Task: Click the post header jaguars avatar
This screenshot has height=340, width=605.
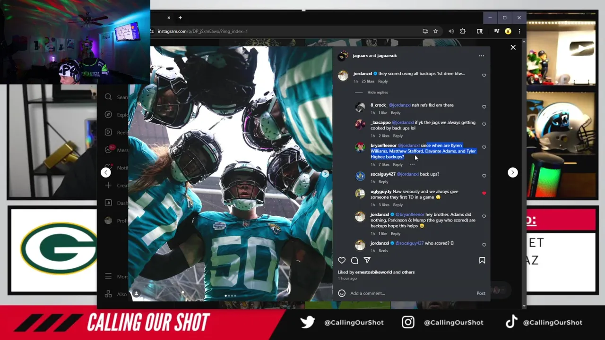Action: click(x=343, y=56)
